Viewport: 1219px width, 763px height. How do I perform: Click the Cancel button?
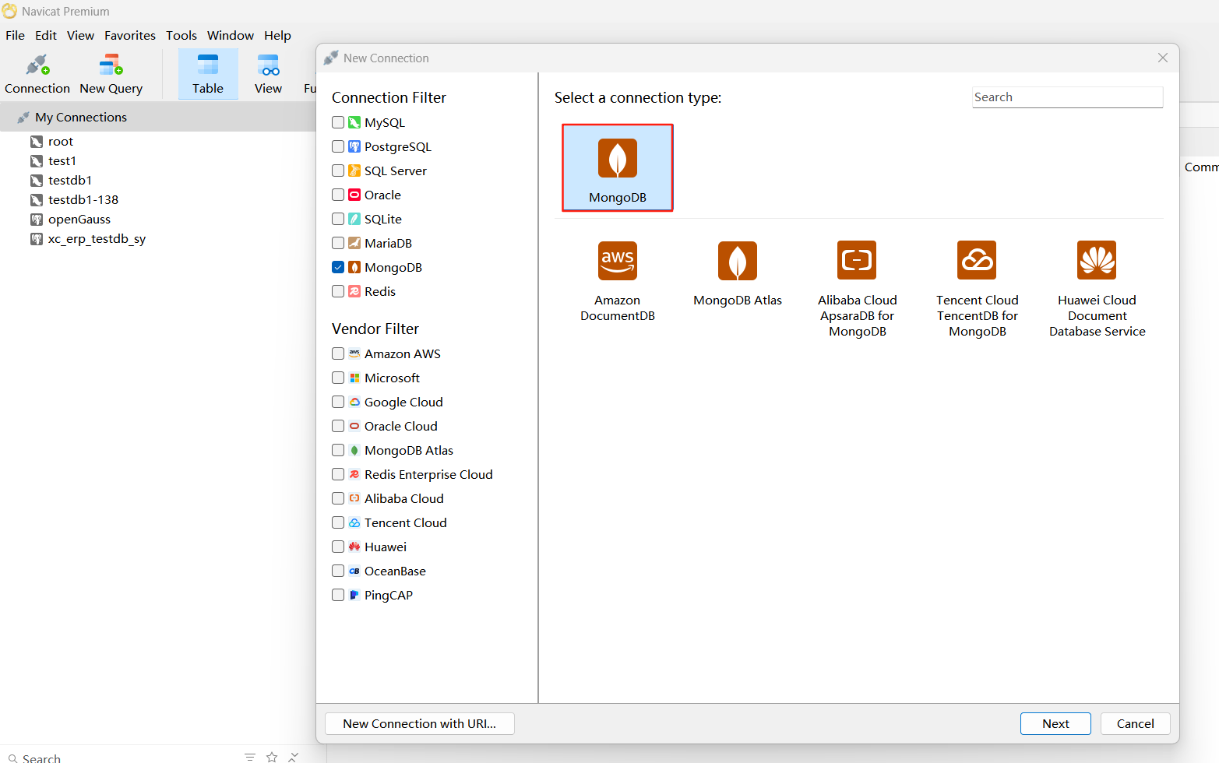pyautogui.click(x=1135, y=723)
